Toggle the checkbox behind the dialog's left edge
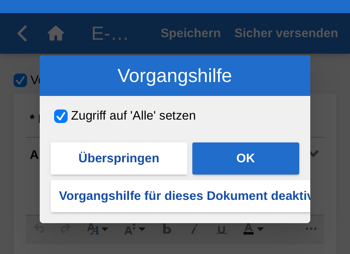 tap(20, 80)
